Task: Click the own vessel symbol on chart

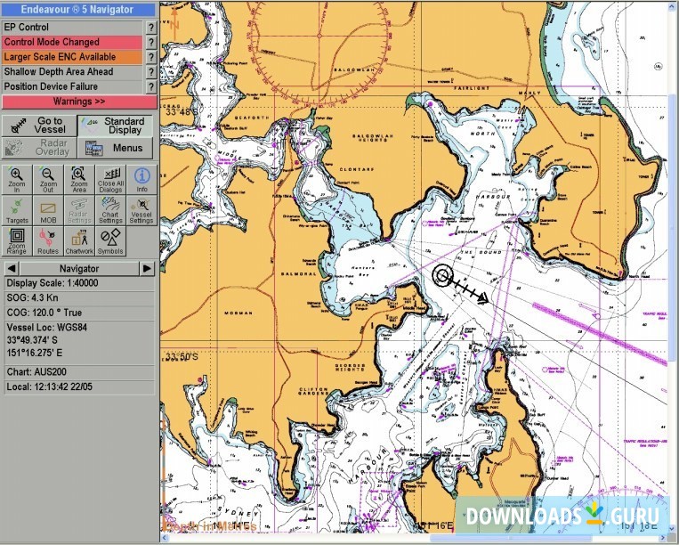Action: (442, 275)
